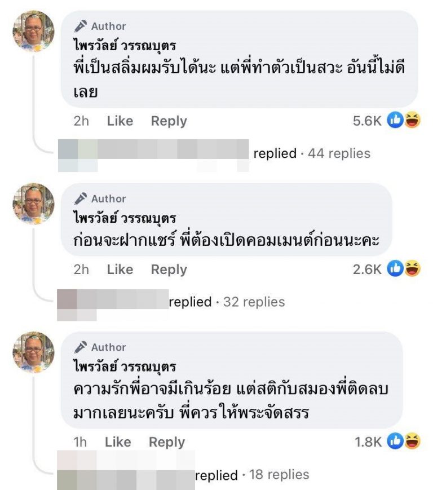Expand the 44 replies thread

339,153
